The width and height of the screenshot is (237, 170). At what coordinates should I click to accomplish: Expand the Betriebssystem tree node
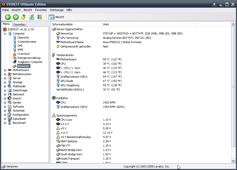pos(5,74)
